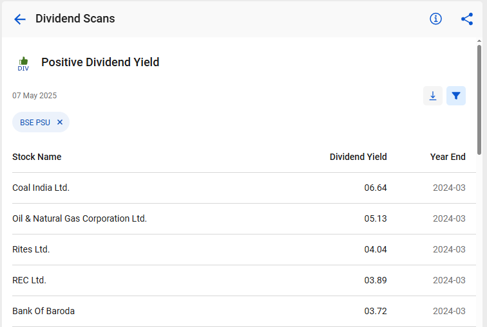The height and width of the screenshot is (327, 487).
Task: Click the scrollbar up arrow
Action: click(479, 41)
